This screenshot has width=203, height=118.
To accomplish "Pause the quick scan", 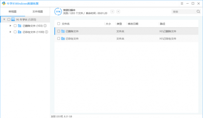I will 112,11.
